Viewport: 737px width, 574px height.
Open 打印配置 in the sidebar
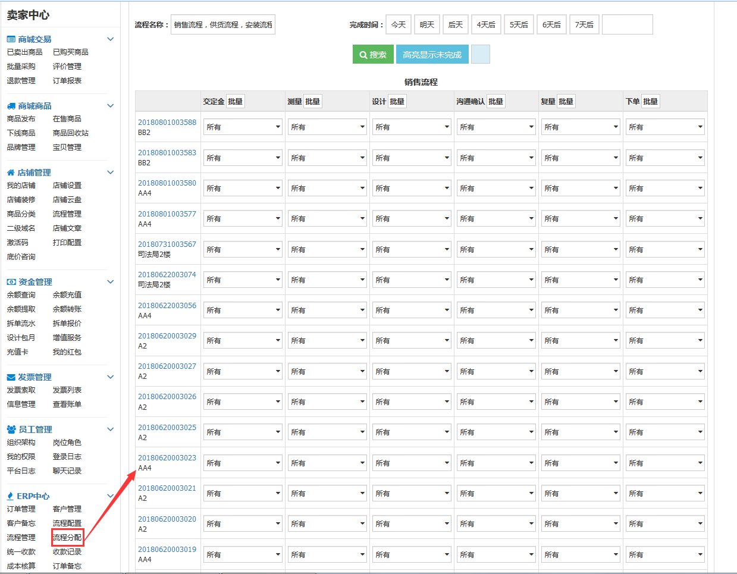(67, 243)
